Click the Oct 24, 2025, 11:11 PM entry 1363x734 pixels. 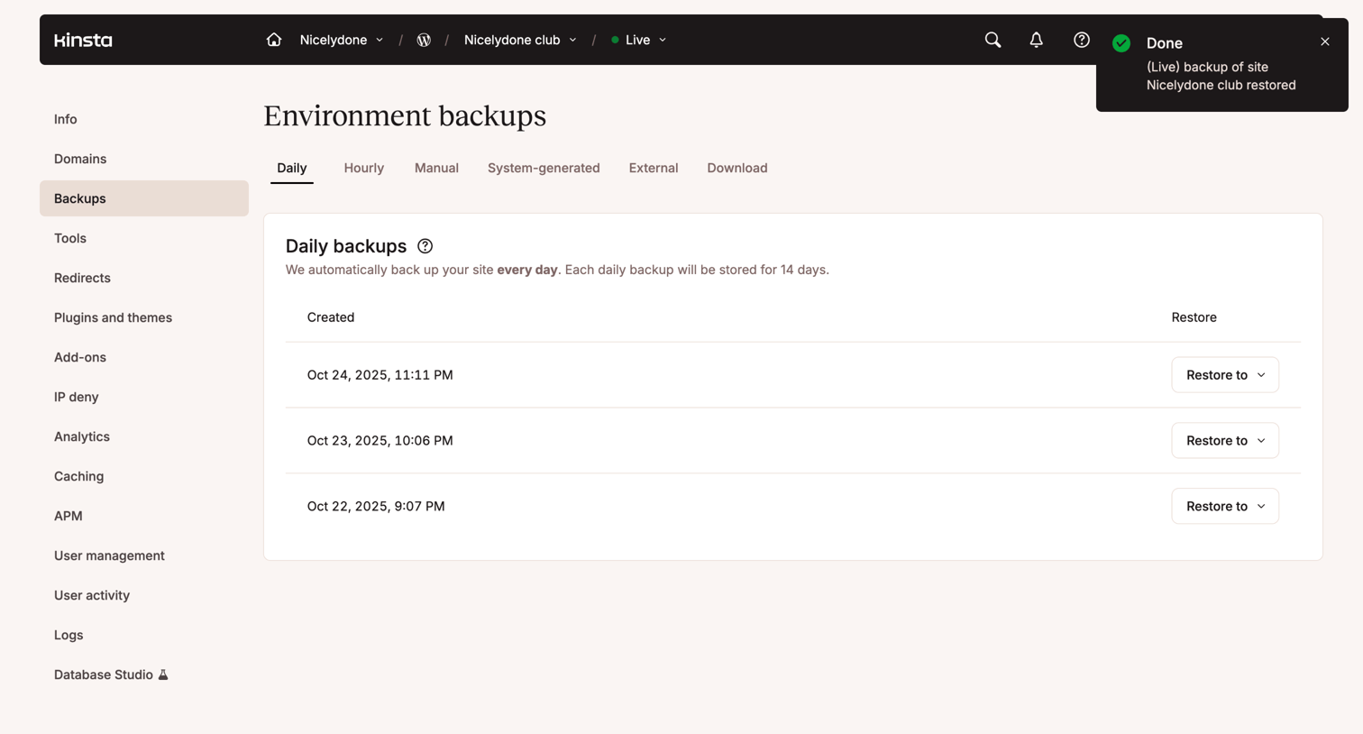pos(380,375)
